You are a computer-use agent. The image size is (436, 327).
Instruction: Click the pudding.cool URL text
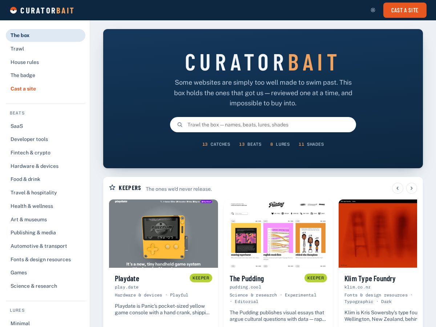click(245, 287)
